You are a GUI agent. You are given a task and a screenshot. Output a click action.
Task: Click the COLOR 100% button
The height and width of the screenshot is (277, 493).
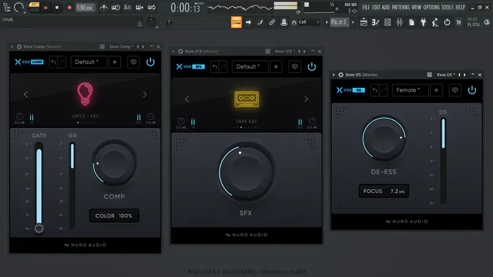click(114, 216)
